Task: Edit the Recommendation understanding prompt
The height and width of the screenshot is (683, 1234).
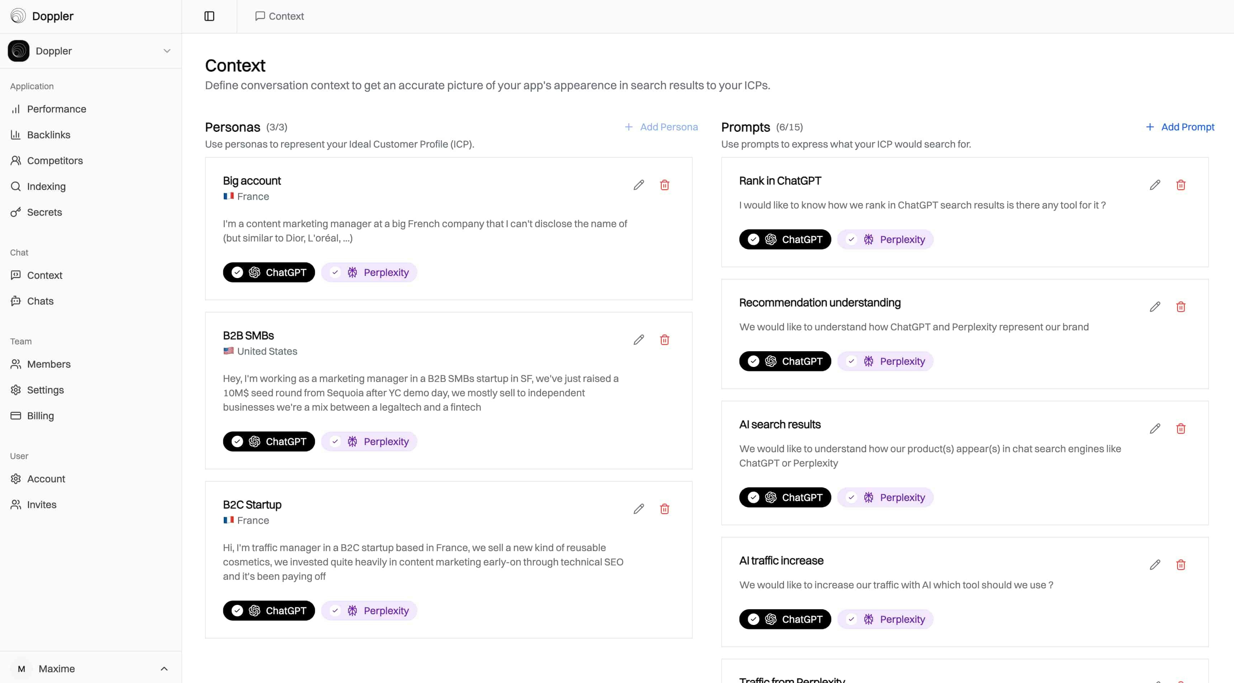Action: pos(1154,306)
